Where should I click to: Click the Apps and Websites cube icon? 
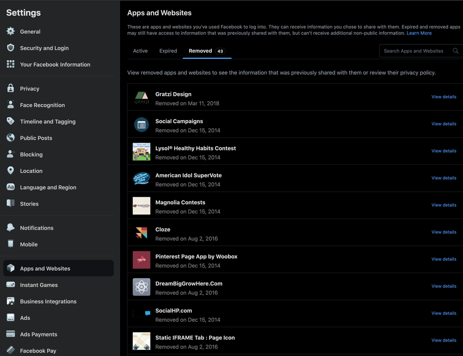[x=11, y=268]
